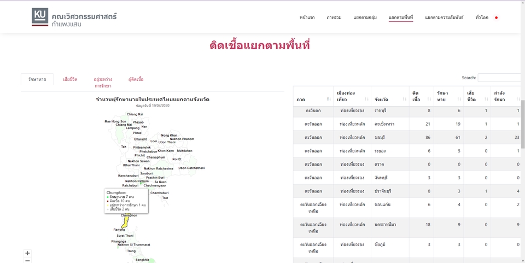Click the Phitsanulok map label

coord(142,148)
